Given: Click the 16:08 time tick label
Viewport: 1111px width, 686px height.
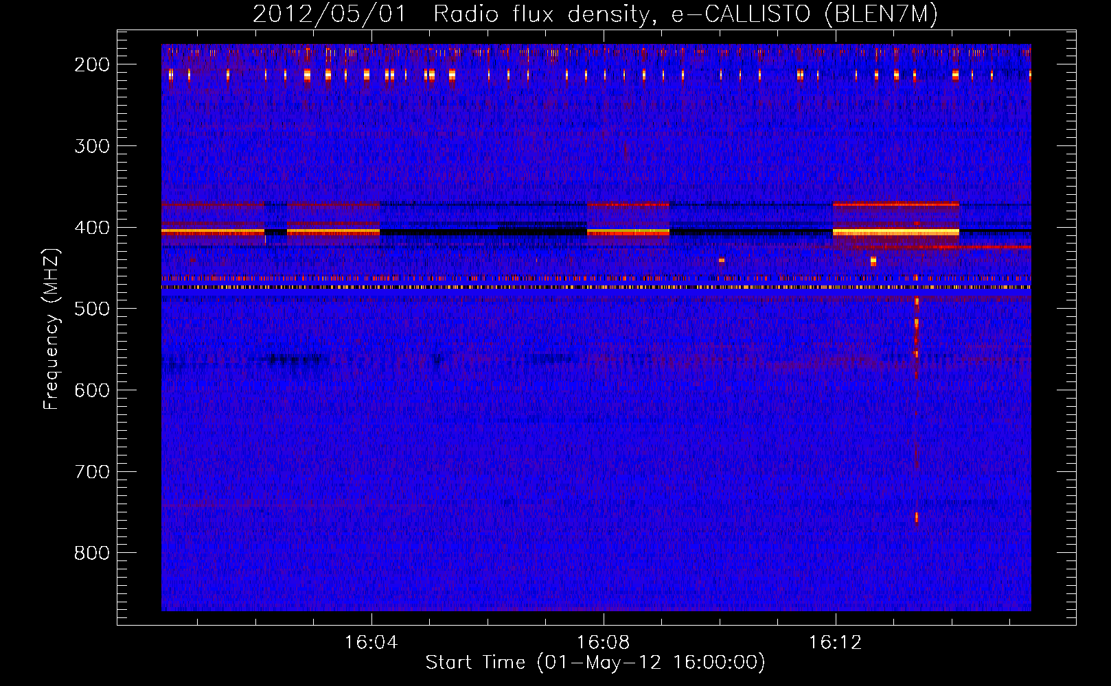Looking at the screenshot, I should tap(604, 643).
